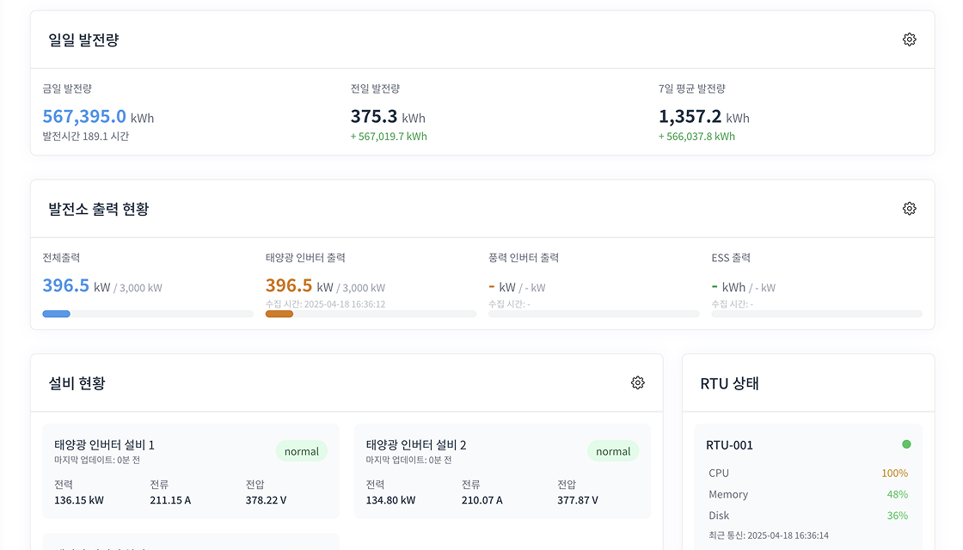Click the ESS 출력 label

(731, 258)
